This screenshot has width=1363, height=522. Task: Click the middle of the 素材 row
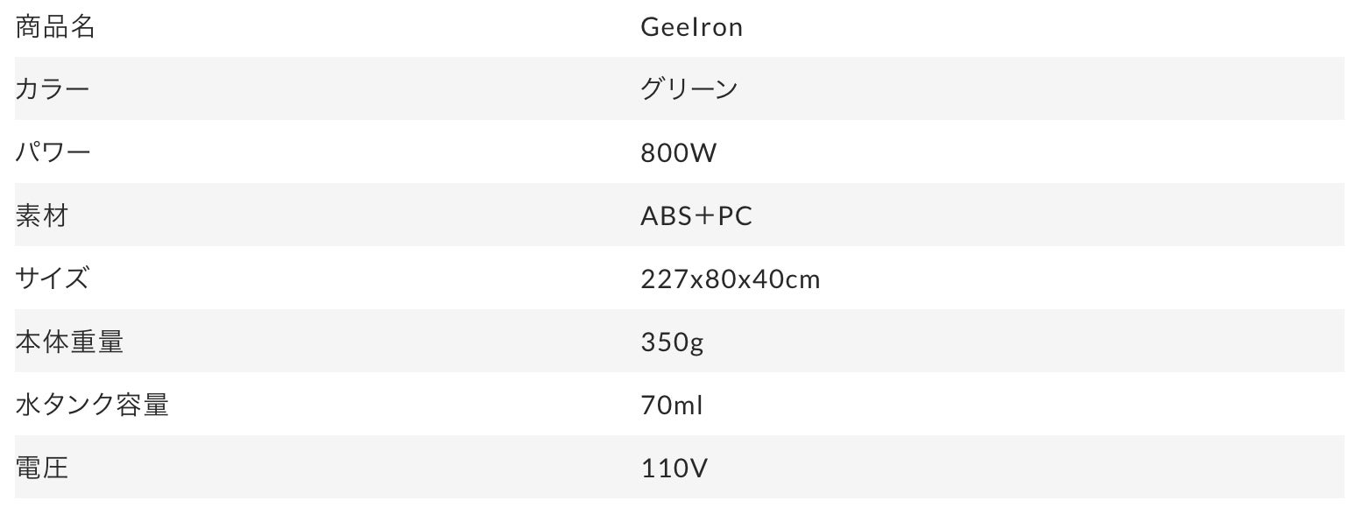point(680,215)
